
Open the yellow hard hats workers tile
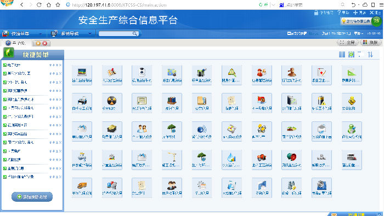(x=262, y=131)
